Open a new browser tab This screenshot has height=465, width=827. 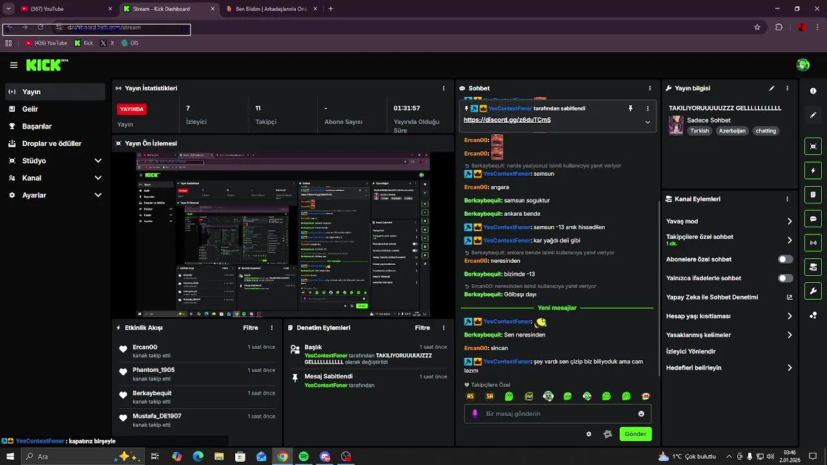[x=331, y=9]
